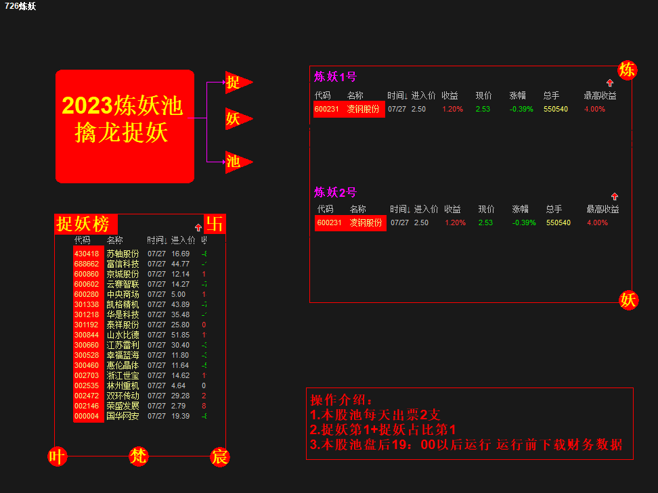Sort 炼妖2号 by 时间 column header

coord(400,209)
